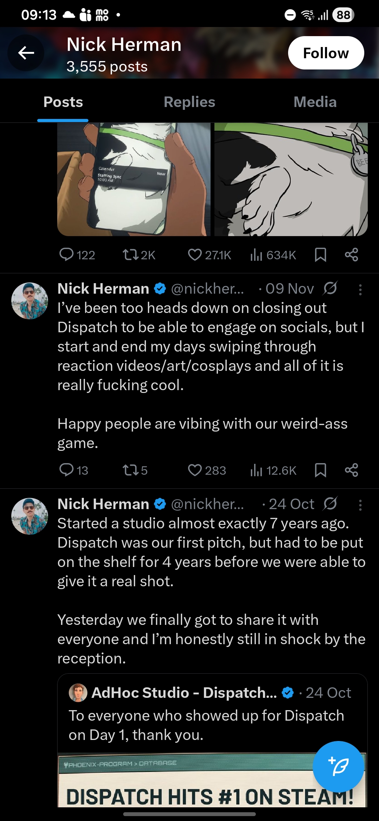Open the dog paw image thumbnail

pos(291,179)
